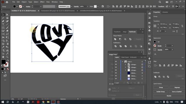The height and width of the screenshot is (104, 186).
Task: Click the target circle of Layer 1
Action: point(142,62)
